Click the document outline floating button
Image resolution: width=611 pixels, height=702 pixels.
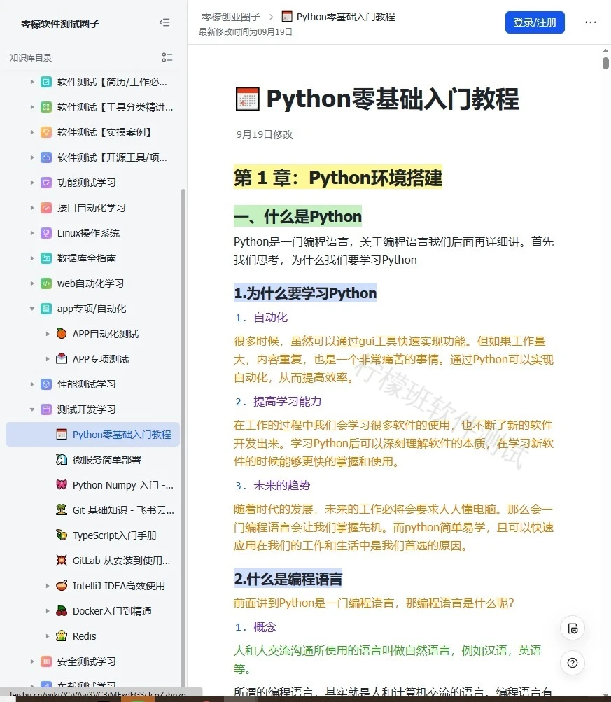[x=573, y=628]
